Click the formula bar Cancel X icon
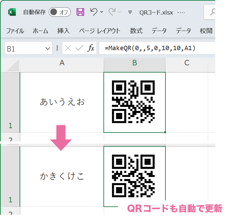The width and height of the screenshot is (229, 219). click(68, 48)
